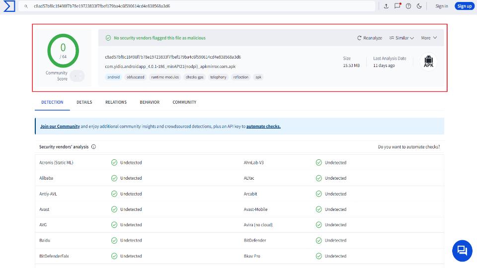
Task: Open the chat bubble button
Action: click(462, 251)
